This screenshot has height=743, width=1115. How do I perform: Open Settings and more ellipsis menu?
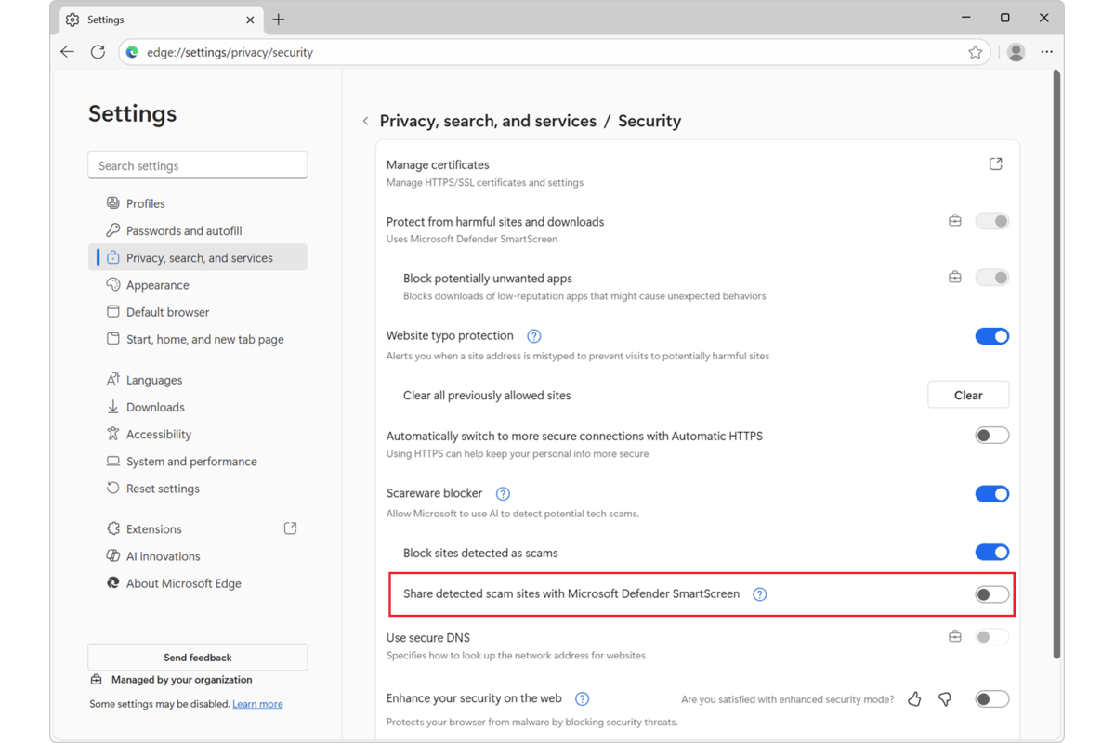1047,53
